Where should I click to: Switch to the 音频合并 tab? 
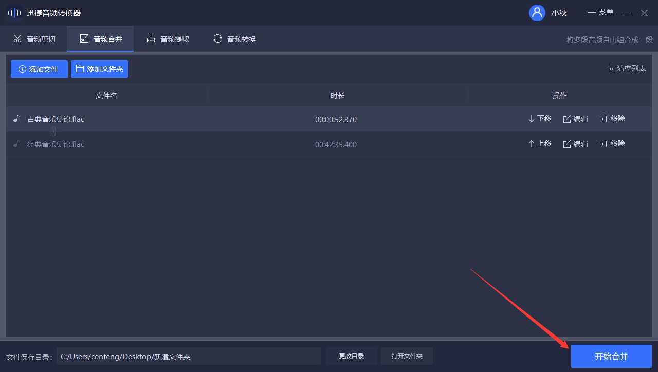[x=100, y=39]
